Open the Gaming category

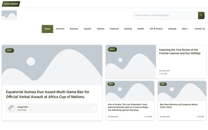tap(128, 29)
